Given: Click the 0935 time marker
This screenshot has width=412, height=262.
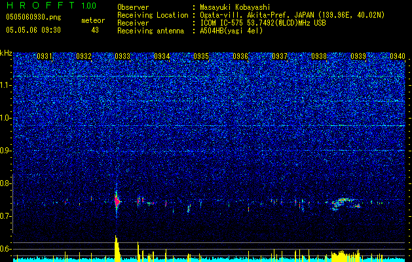Looking at the screenshot, I should click(201, 56).
